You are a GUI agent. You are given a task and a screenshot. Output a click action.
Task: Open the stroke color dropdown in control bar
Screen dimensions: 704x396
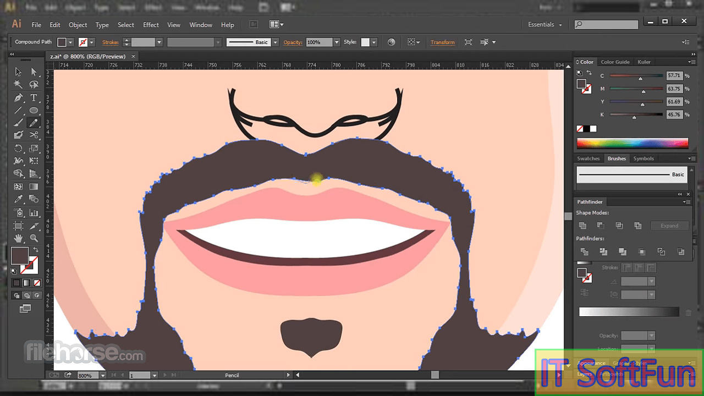[92, 42]
